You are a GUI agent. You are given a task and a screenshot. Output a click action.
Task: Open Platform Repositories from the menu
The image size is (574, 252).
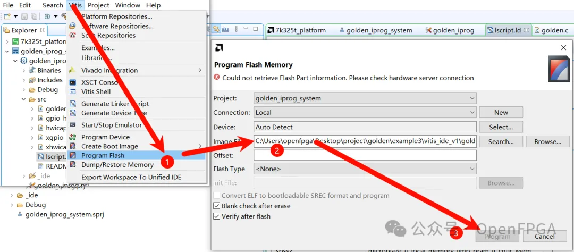point(116,16)
